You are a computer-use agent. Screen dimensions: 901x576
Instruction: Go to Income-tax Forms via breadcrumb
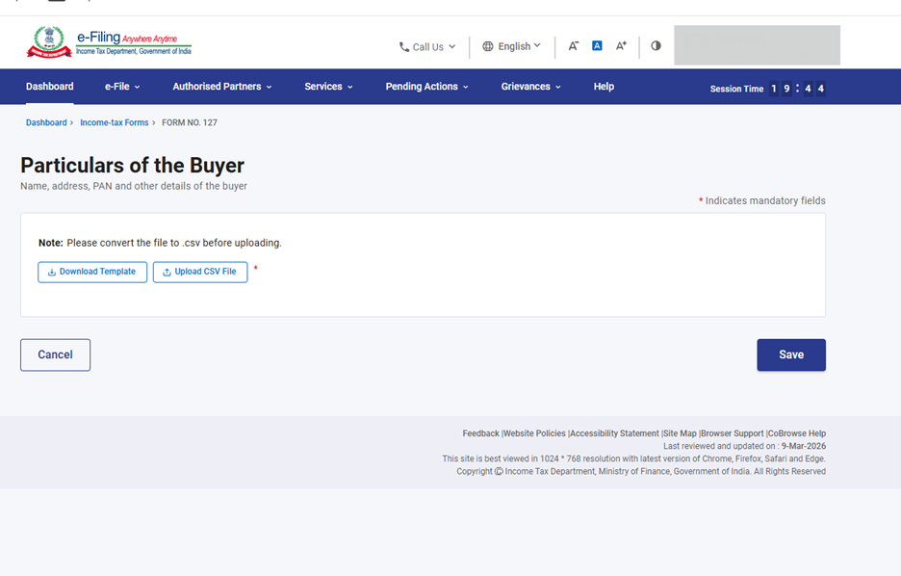[x=115, y=122]
